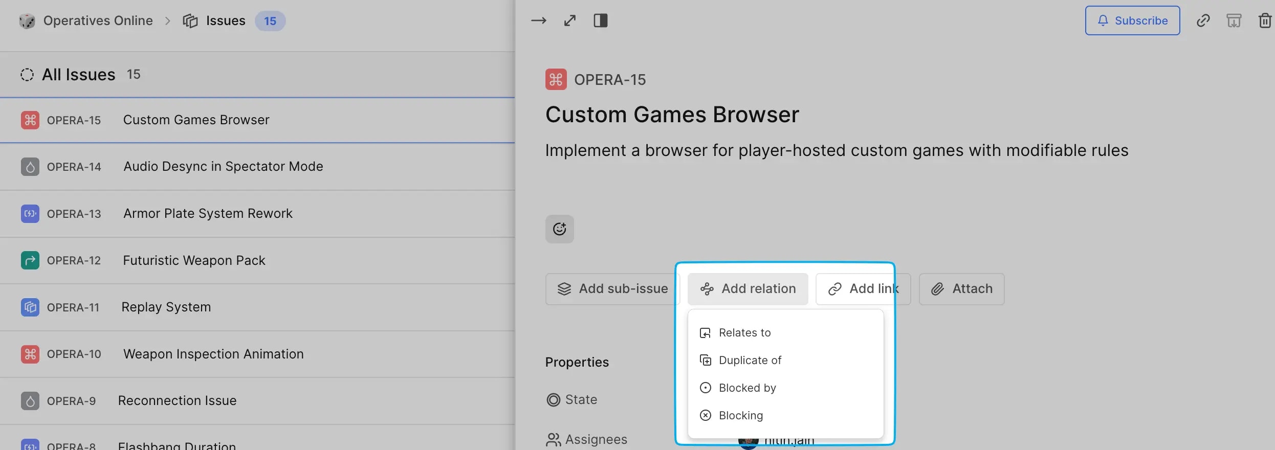Click OPERA-12 identifier text
The height and width of the screenshot is (450, 1275).
74,260
